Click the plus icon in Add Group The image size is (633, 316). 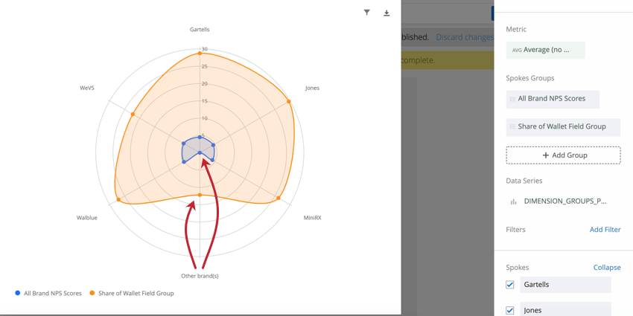pyautogui.click(x=545, y=155)
